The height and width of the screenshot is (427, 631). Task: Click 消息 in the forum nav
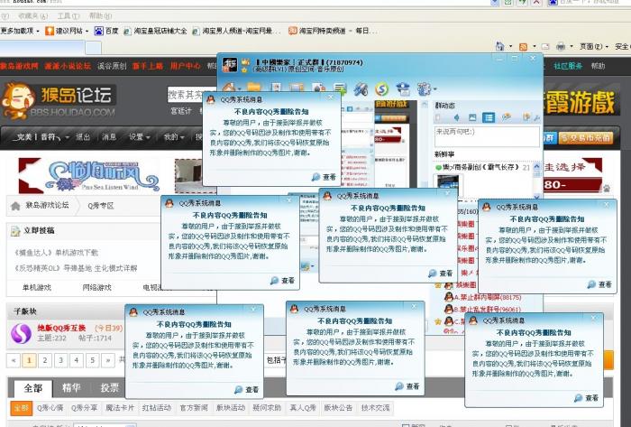[109, 137]
